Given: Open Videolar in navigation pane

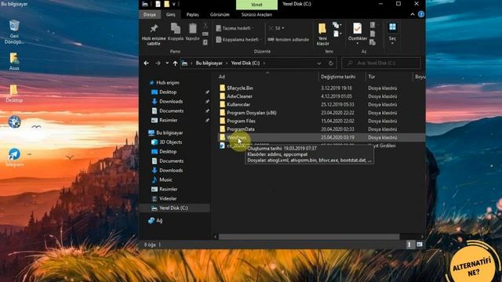Looking at the screenshot, I should (168, 198).
